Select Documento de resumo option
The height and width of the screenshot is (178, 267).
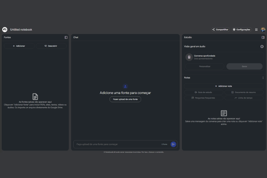244,92
